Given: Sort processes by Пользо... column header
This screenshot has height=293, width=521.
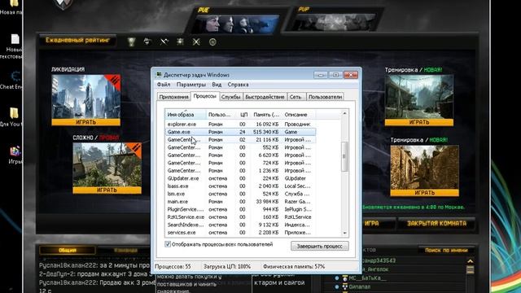Looking at the screenshot, I should click(x=221, y=115).
